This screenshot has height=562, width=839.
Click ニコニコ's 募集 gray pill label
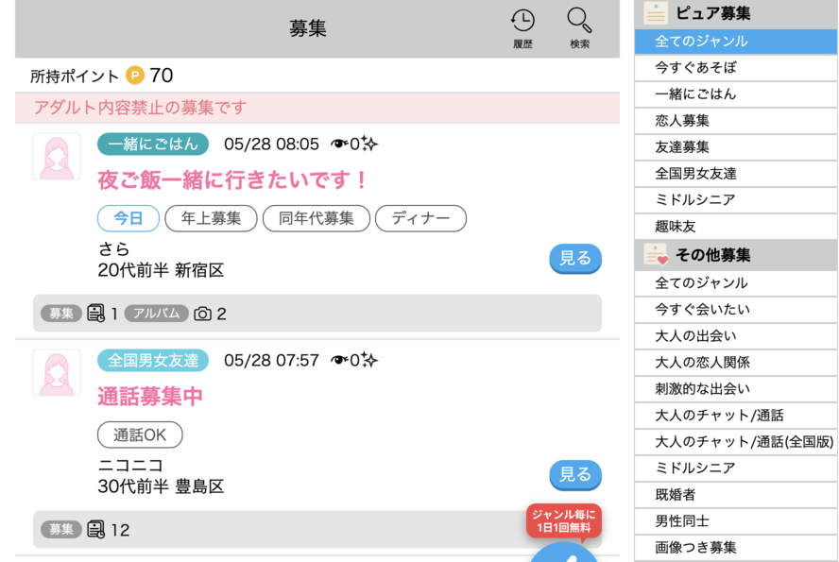[61, 529]
